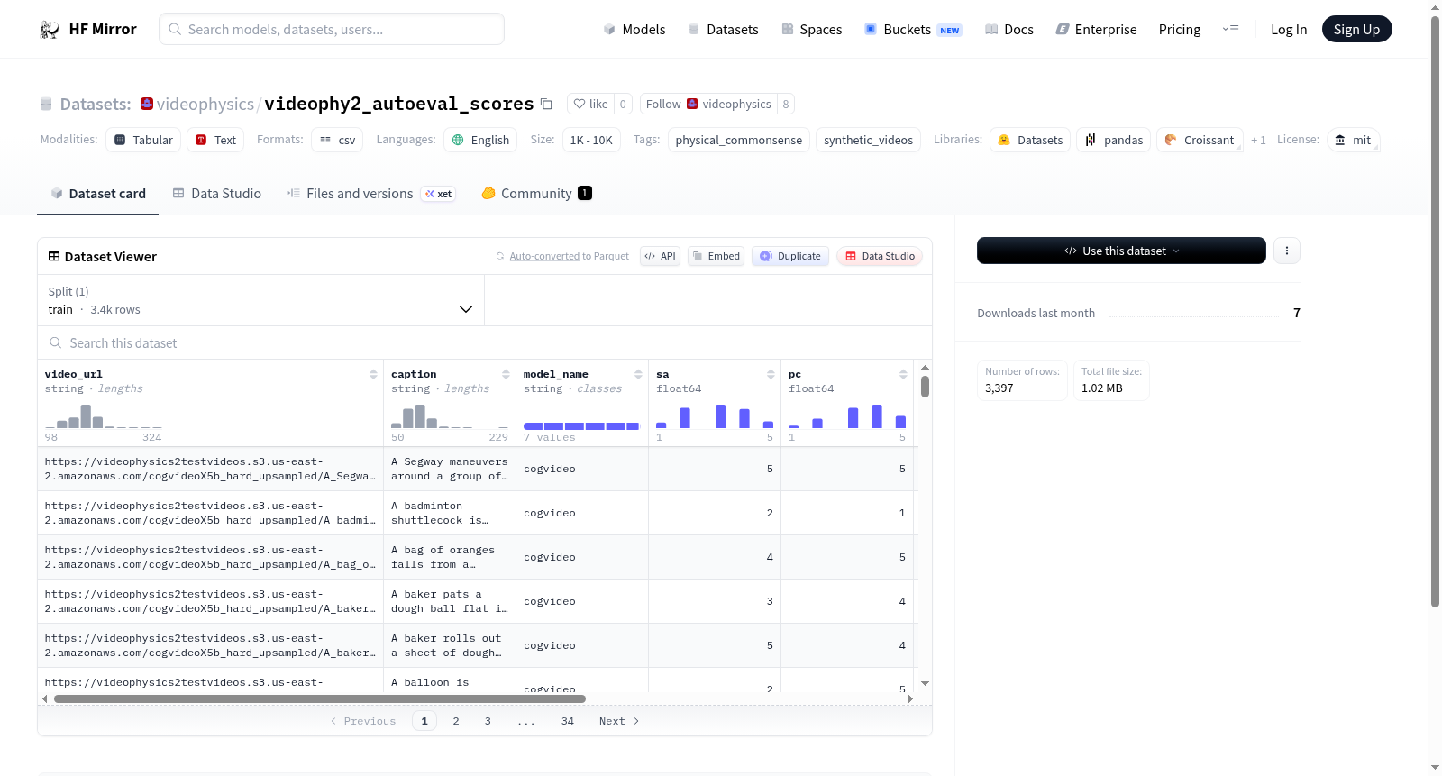Viewport: 1442px width, 776px height.
Task: Open Buckets in the top navigation
Action: [x=913, y=30]
